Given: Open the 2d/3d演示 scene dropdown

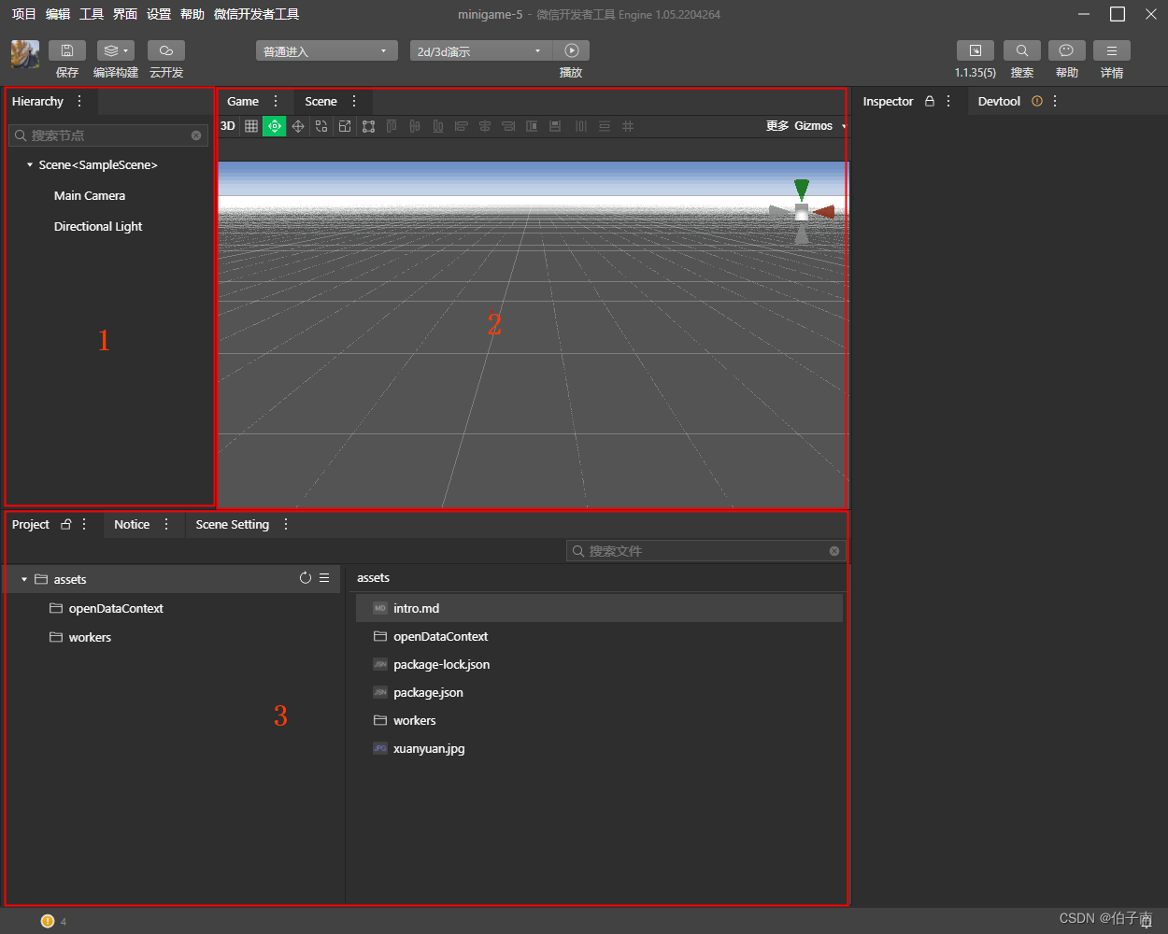Looking at the screenshot, I should coord(481,51).
